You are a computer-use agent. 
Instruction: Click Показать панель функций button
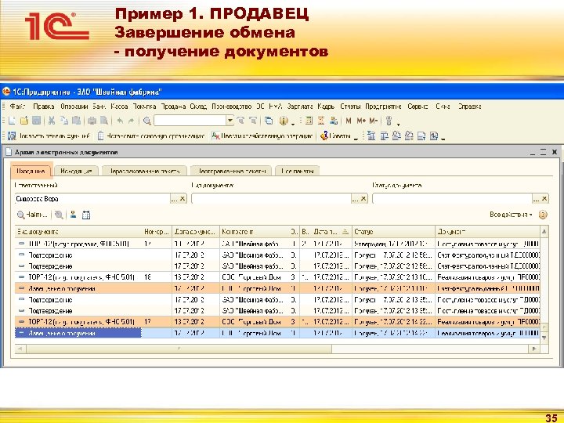pos(49,136)
